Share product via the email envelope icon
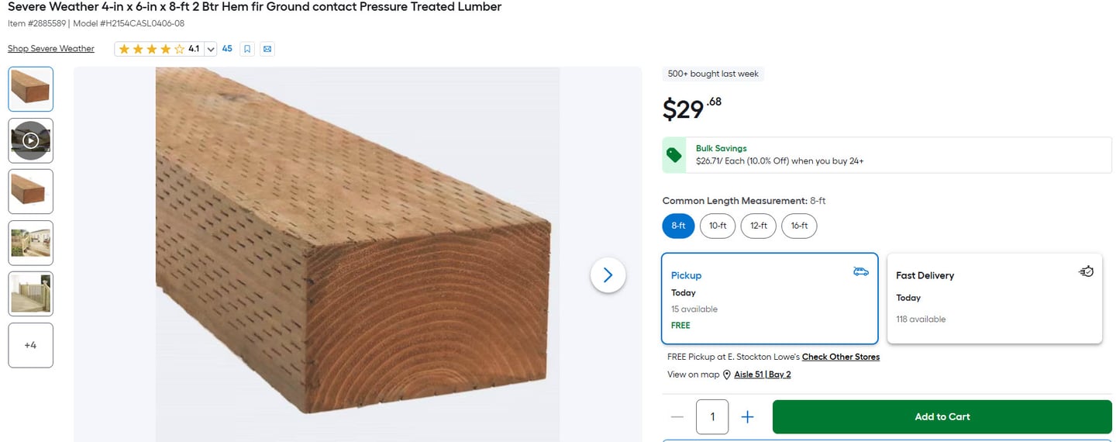Image resolution: width=1116 pixels, height=442 pixels. coord(267,49)
